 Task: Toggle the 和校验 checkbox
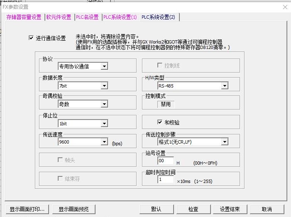pyautogui.click(x=160, y=122)
